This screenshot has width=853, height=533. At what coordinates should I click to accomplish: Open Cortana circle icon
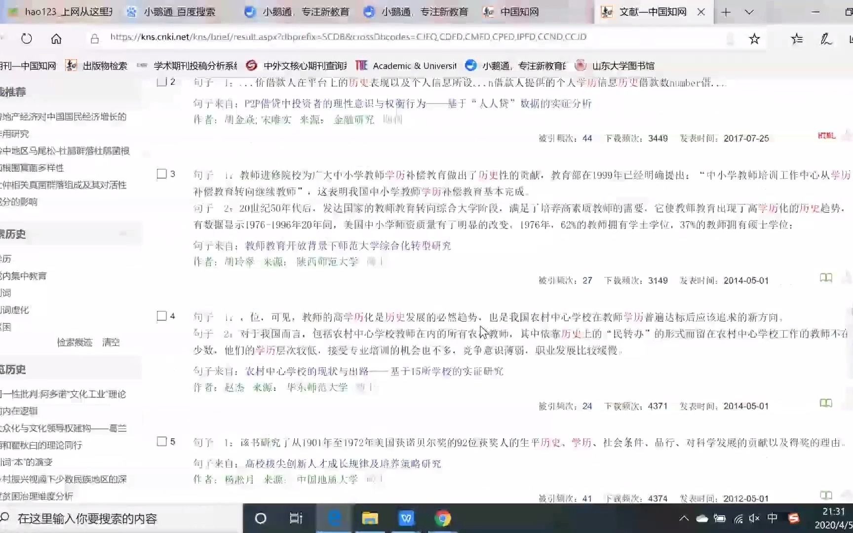[260, 518]
